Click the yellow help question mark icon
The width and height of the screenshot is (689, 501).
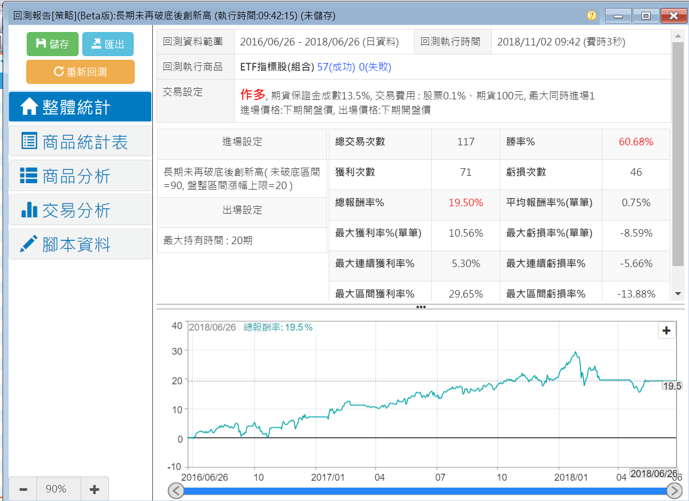point(591,15)
